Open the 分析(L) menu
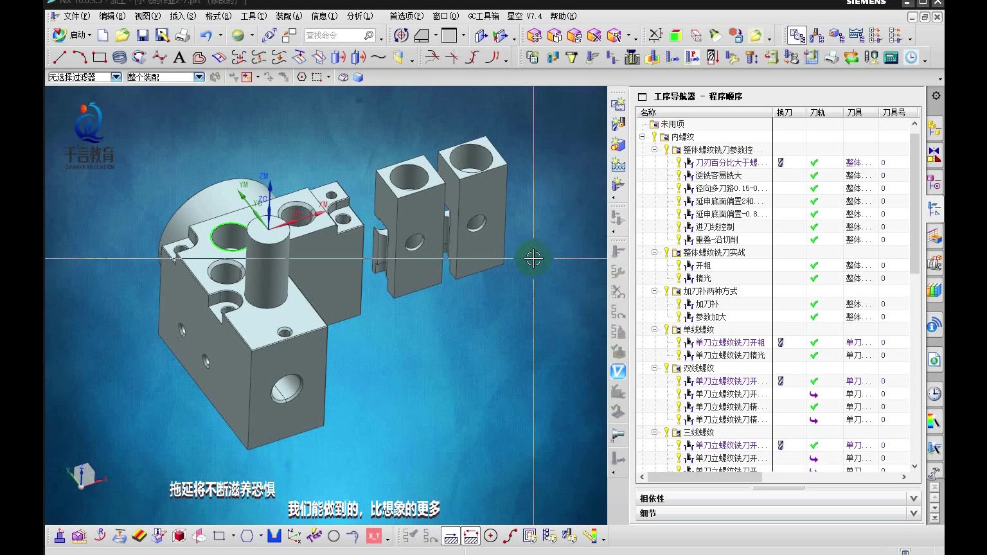This screenshot has width=987, height=555. click(359, 16)
